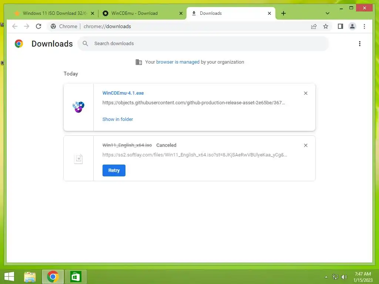Click the search magnifier icon
Image resolution: width=379 pixels, height=284 pixels.
(x=85, y=44)
